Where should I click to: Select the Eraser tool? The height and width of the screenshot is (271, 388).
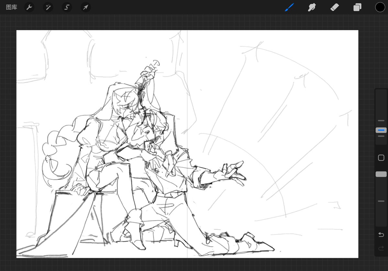pos(335,7)
